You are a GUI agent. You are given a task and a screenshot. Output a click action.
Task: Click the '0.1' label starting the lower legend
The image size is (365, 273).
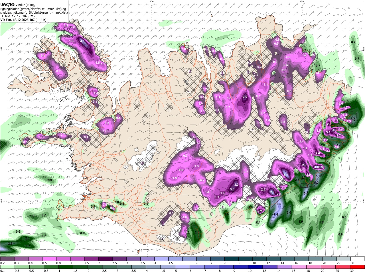[2, 271]
